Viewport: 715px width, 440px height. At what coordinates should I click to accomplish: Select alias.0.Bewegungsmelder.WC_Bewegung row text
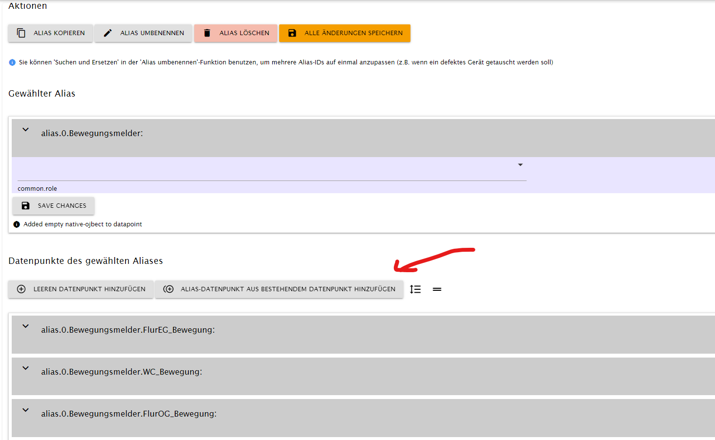pyautogui.click(x=122, y=372)
